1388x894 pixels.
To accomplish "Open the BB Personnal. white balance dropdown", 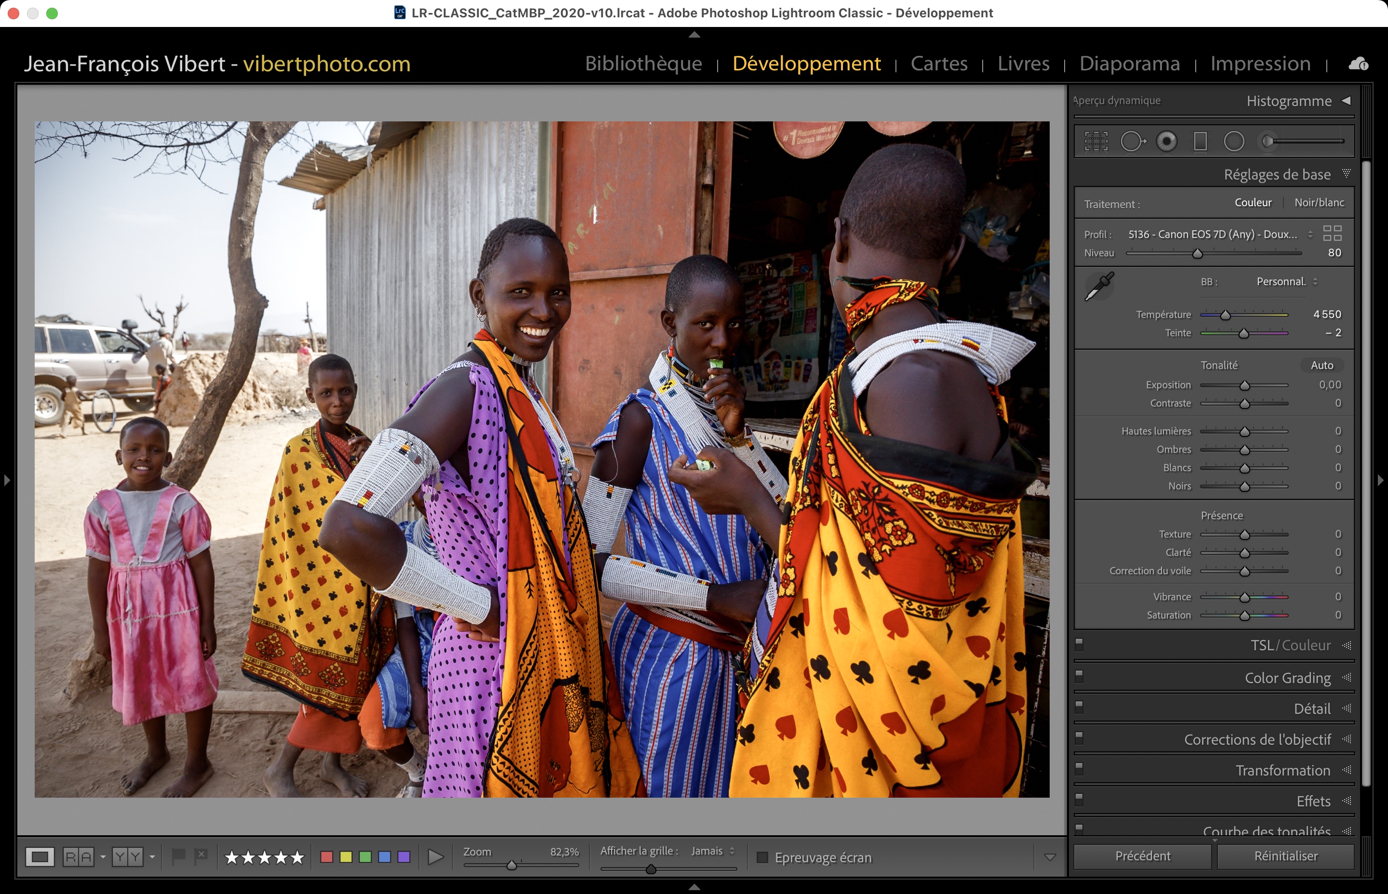I will tap(1287, 282).
